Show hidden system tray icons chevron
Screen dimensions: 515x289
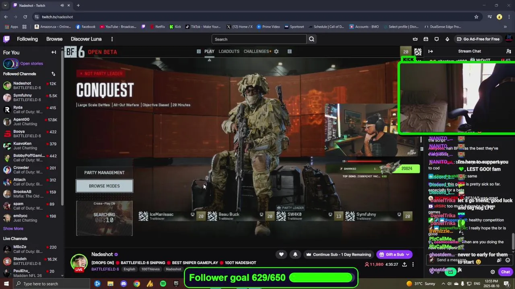(x=443, y=284)
